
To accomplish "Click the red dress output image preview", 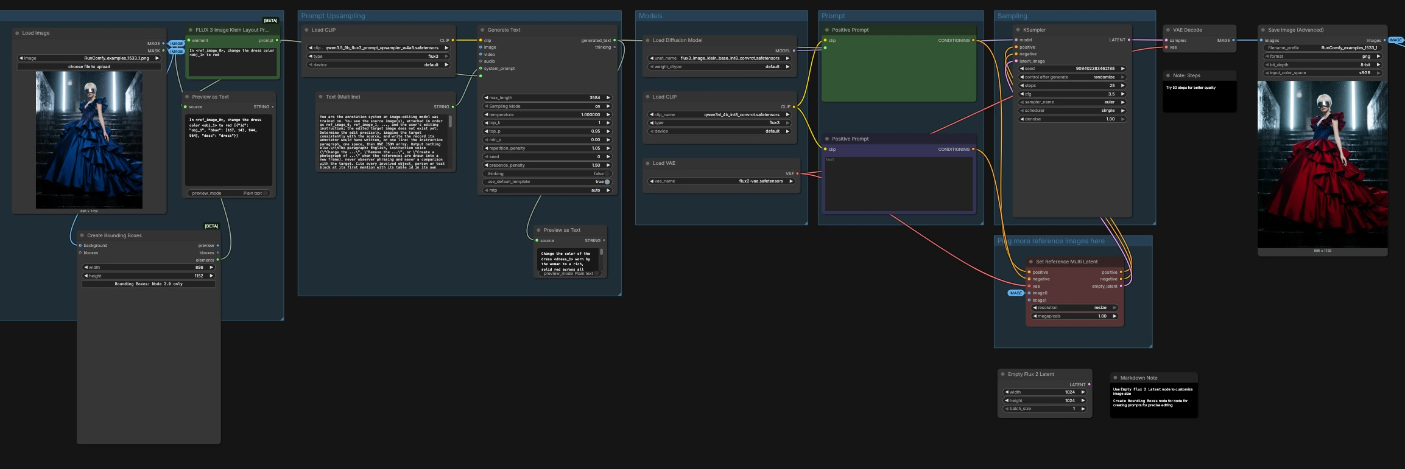I will coord(1323,164).
